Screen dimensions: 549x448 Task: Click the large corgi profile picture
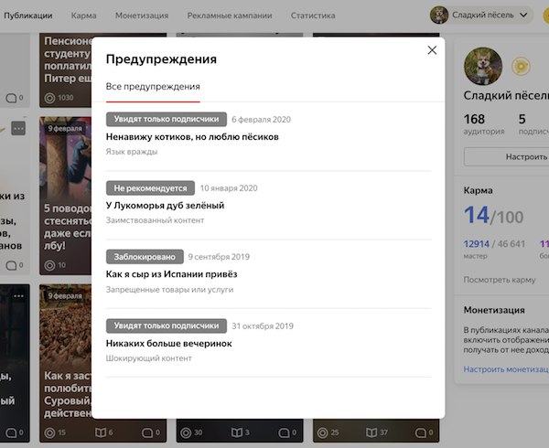click(483, 66)
